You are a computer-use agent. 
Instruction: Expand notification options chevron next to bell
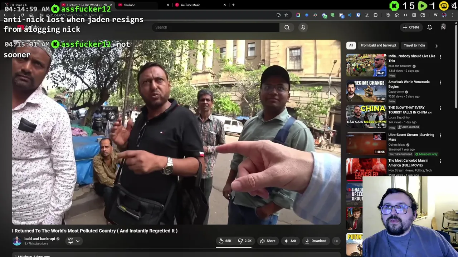click(78, 241)
